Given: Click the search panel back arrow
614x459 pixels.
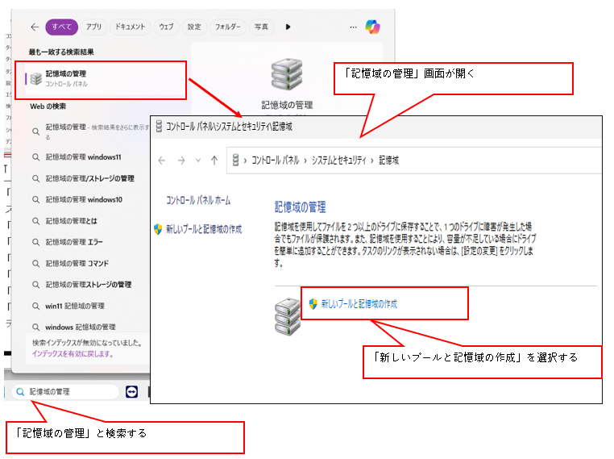Looking at the screenshot, I should click(x=35, y=27).
